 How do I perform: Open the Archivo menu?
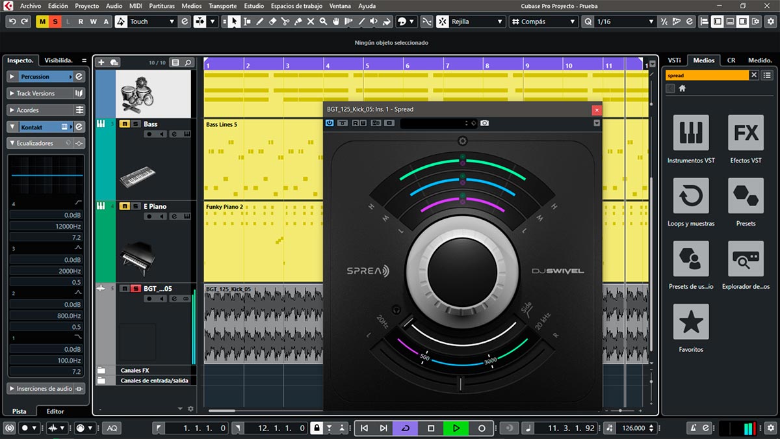tap(31, 6)
